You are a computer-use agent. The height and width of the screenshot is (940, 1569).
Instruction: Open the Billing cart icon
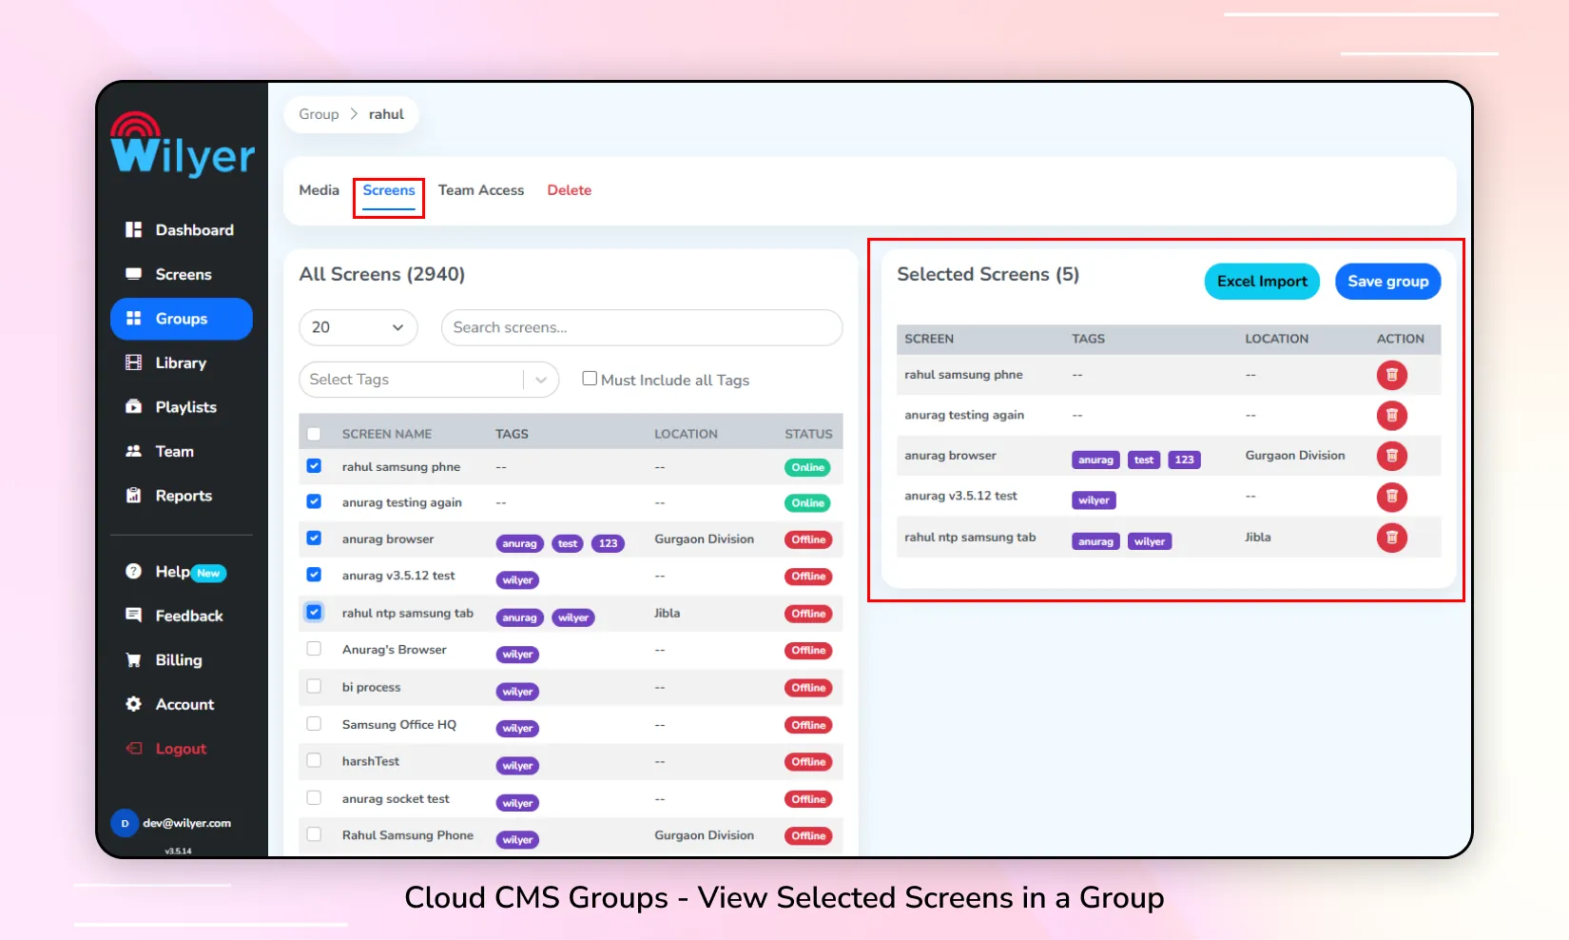click(134, 659)
